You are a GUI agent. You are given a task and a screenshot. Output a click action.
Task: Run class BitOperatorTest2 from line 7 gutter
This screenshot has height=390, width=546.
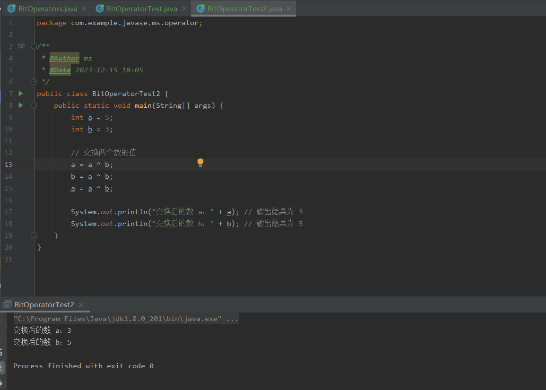click(21, 93)
